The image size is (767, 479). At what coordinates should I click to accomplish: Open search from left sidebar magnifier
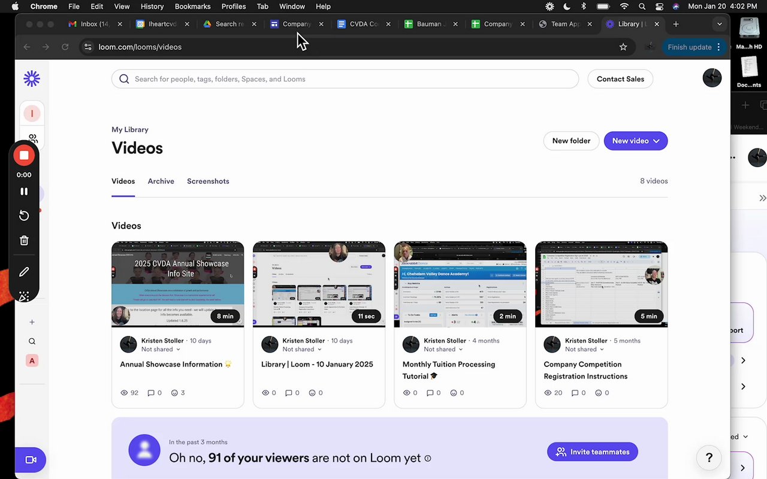[32, 341]
